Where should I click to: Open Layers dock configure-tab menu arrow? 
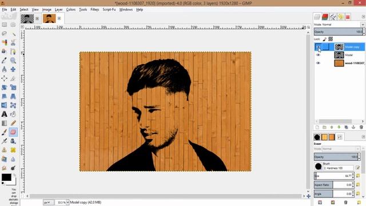(363, 17)
